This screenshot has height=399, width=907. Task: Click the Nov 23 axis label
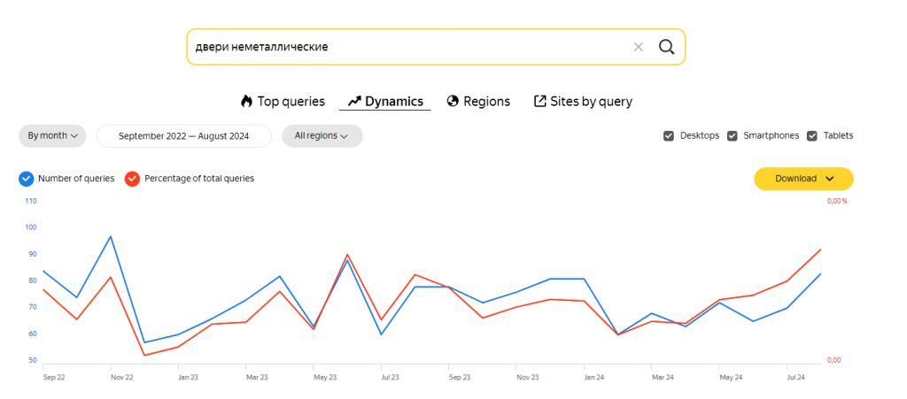528,377
